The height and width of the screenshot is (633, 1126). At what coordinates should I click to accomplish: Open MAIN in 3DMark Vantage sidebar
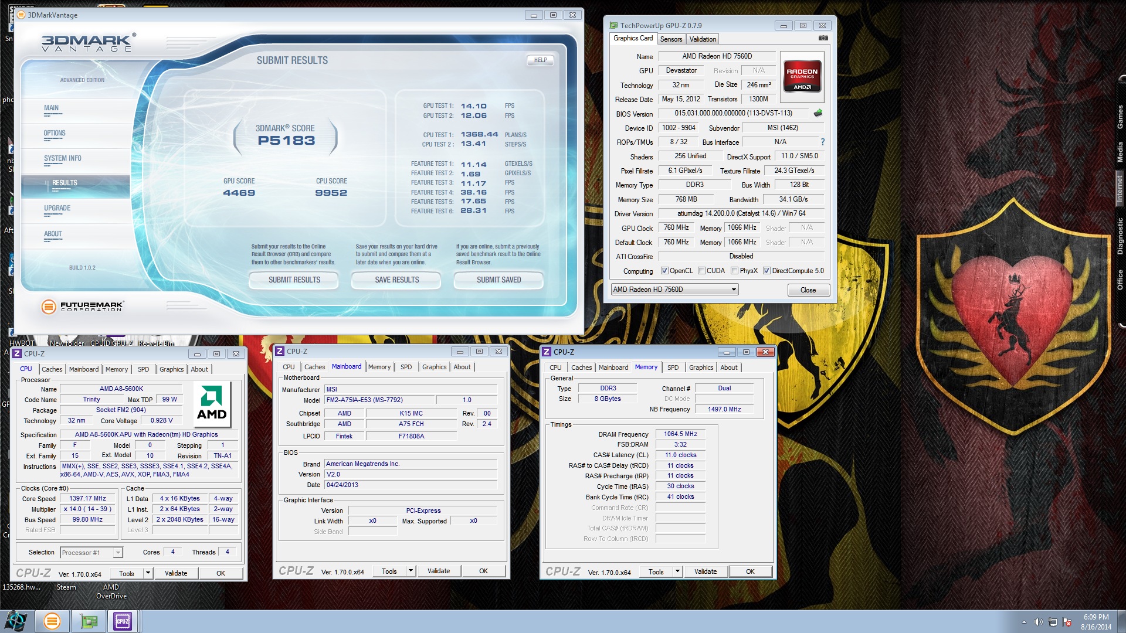click(51, 108)
